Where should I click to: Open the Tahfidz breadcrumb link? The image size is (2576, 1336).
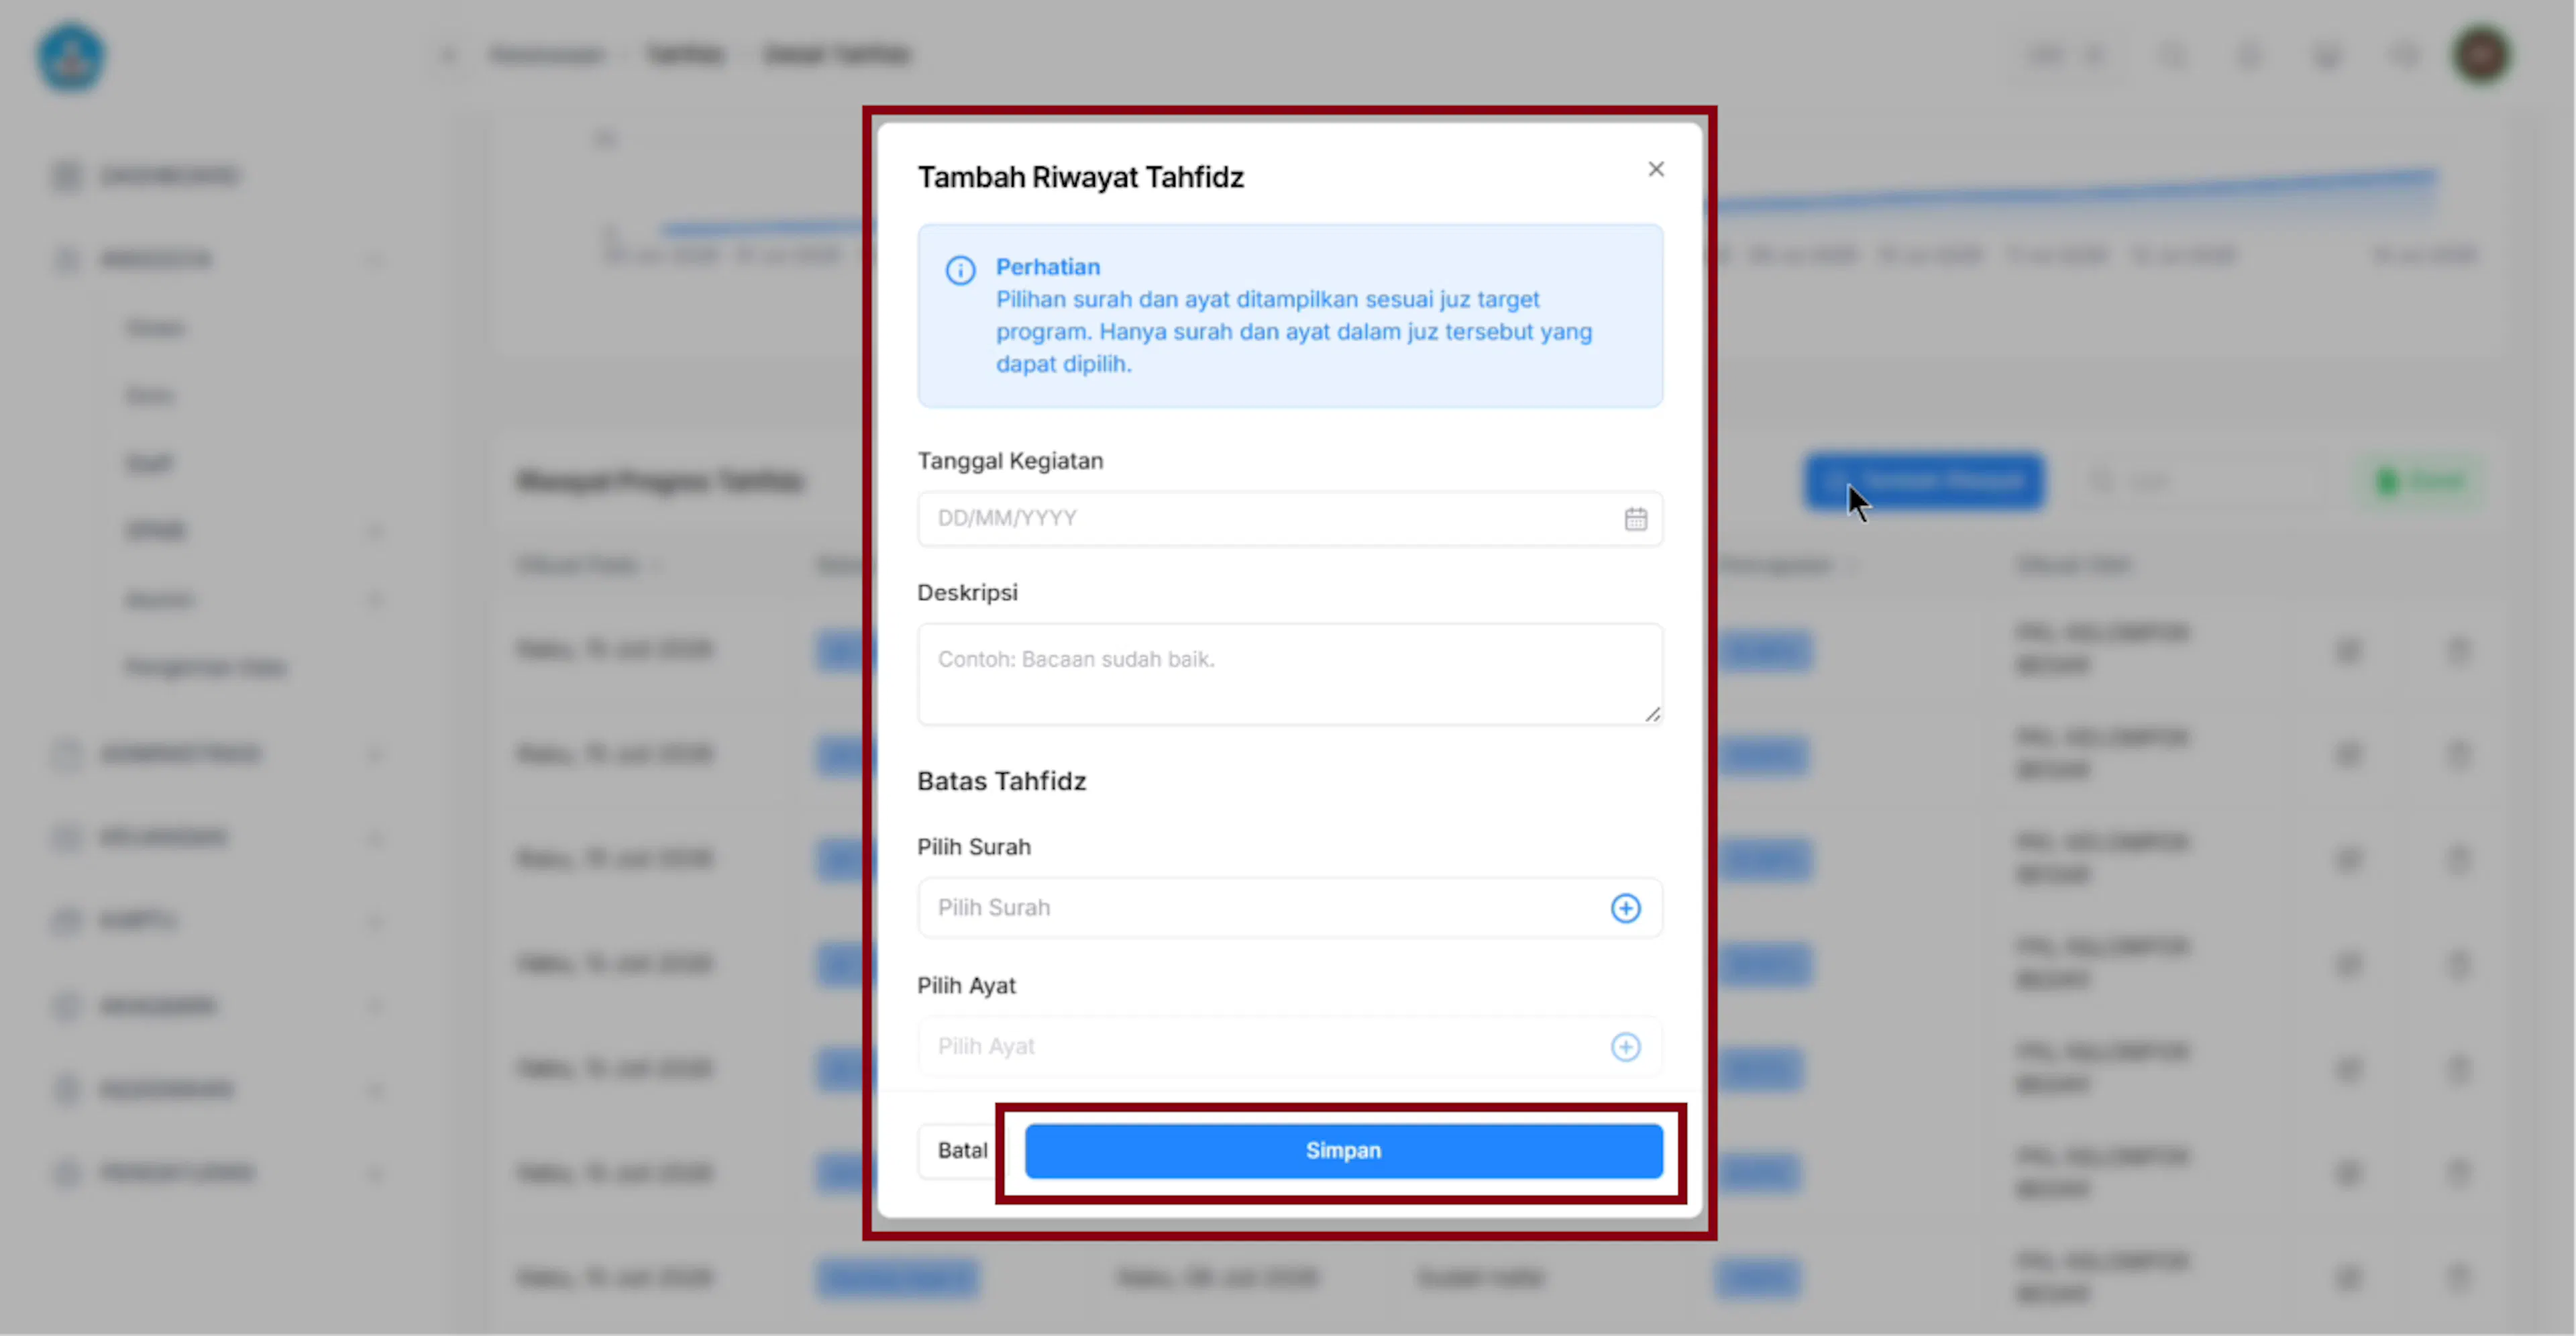coord(685,54)
